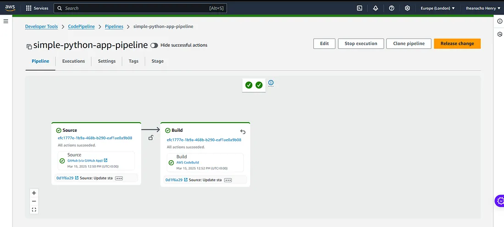Launch the CloudShell terminal icon
504x227 pixels.
tap(360, 8)
